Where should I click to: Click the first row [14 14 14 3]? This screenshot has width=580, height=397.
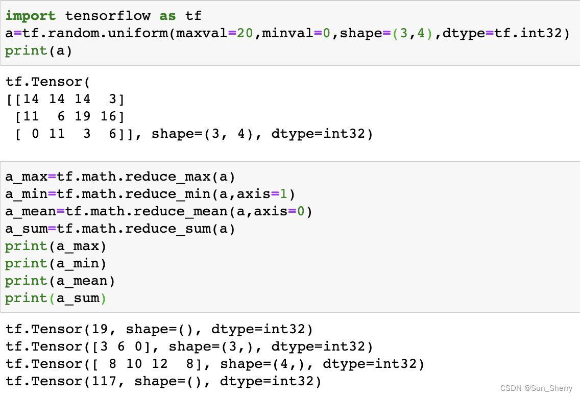click(x=65, y=98)
